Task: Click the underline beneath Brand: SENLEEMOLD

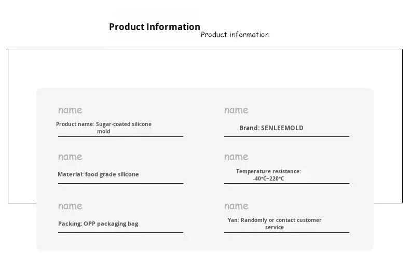Action: tap(286, 136)
